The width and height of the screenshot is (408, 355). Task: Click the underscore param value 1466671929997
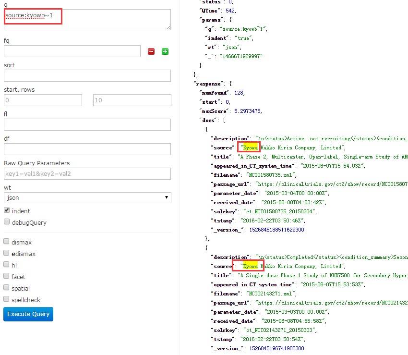(241, 56)
